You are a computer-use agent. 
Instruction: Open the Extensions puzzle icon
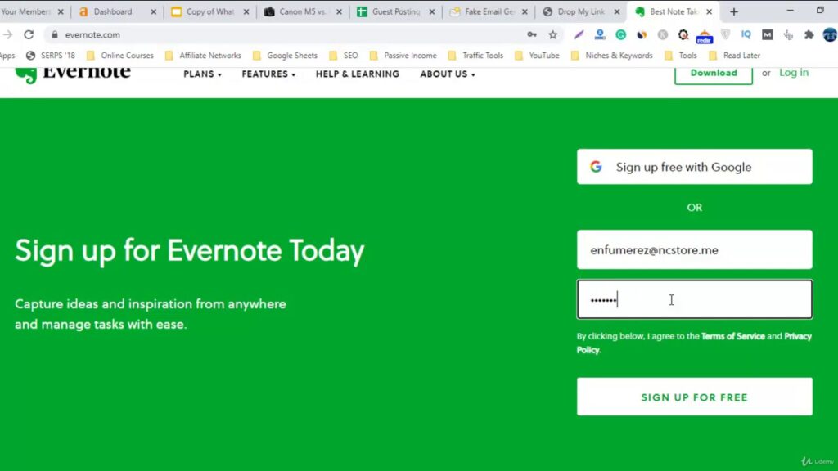point(809,34)
